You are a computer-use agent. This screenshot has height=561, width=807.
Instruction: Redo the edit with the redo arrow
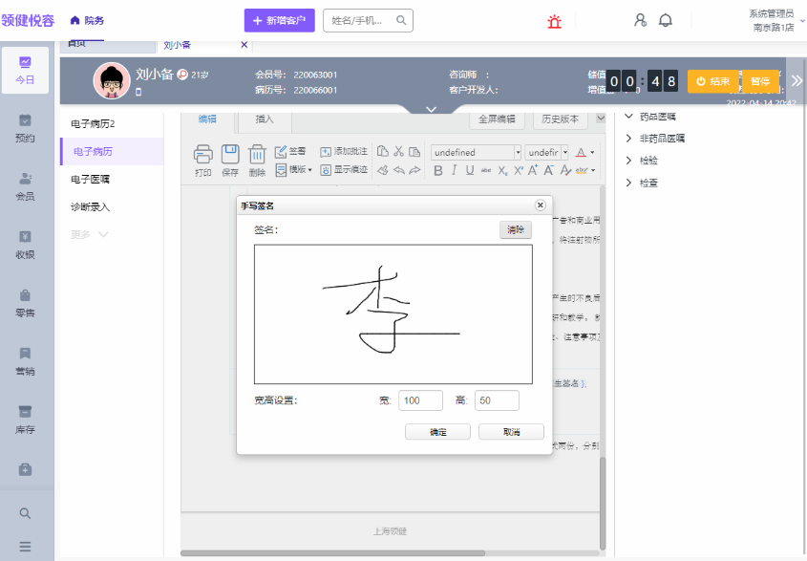414,170
